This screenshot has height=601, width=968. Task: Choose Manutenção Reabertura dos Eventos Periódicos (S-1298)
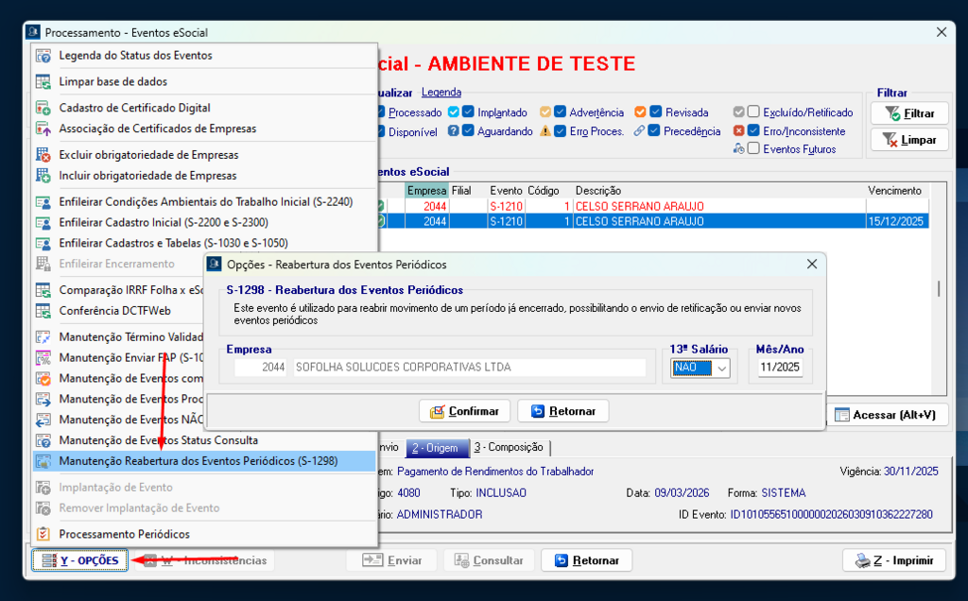[199, 461]
